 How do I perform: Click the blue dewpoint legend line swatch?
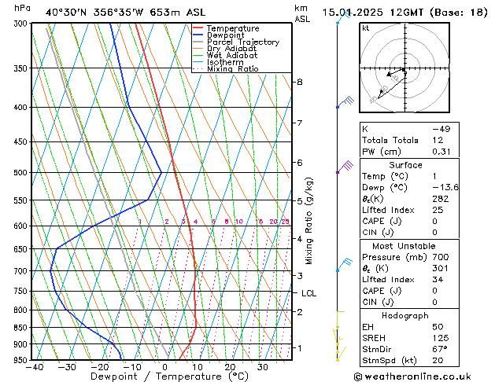[x=198, y=35]
